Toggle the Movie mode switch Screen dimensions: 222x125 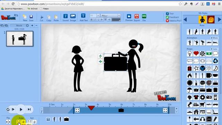20,25
